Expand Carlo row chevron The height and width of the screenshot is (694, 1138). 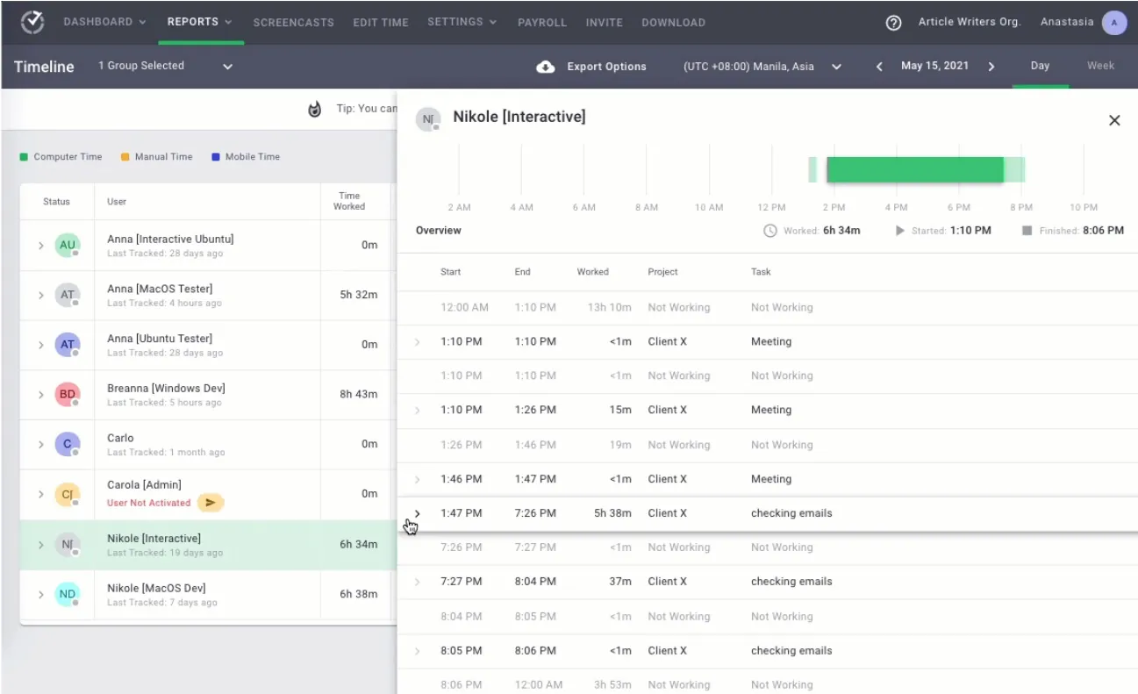pos(40,445)
